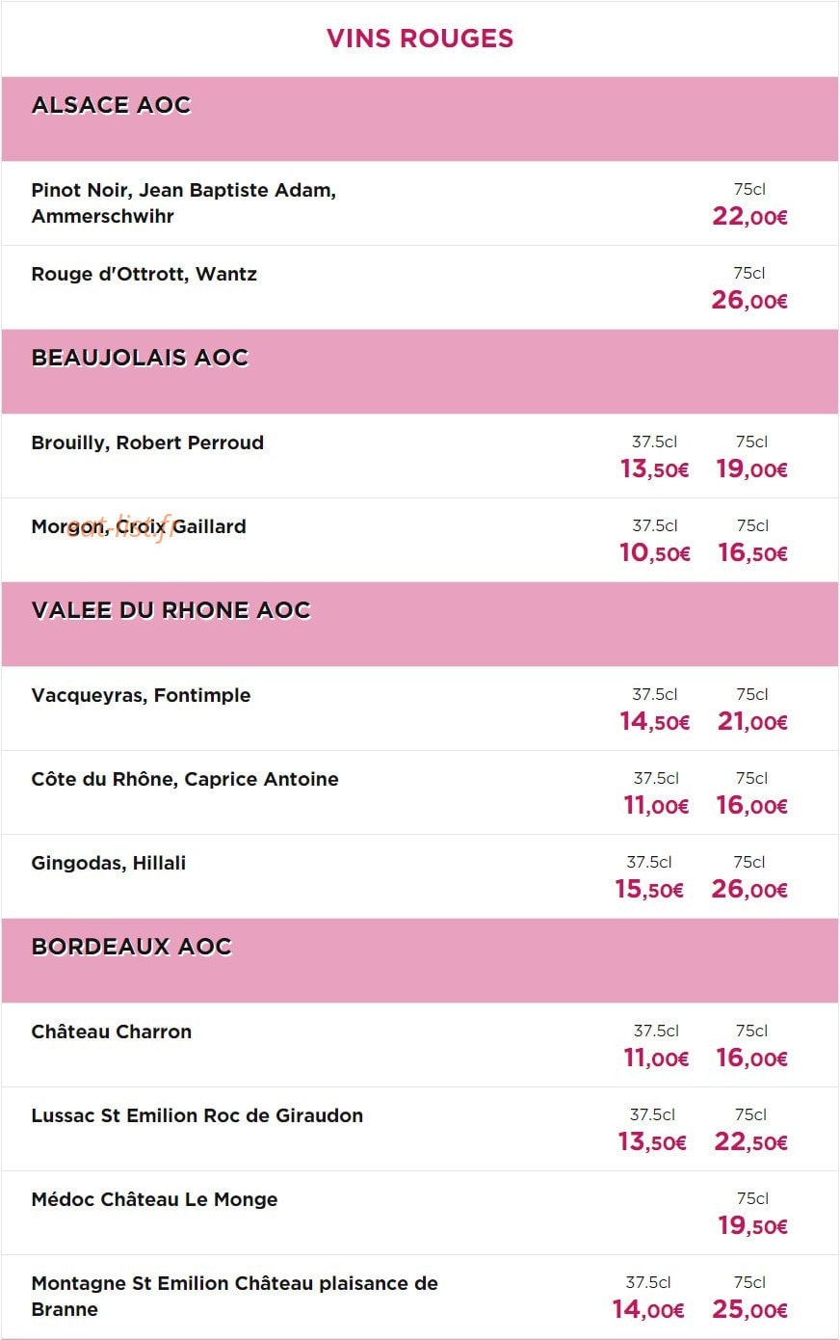Select the BORDEAUX AOC section header
The height and width of the screenshot is (1340, 840).
(x=420, y=961)
